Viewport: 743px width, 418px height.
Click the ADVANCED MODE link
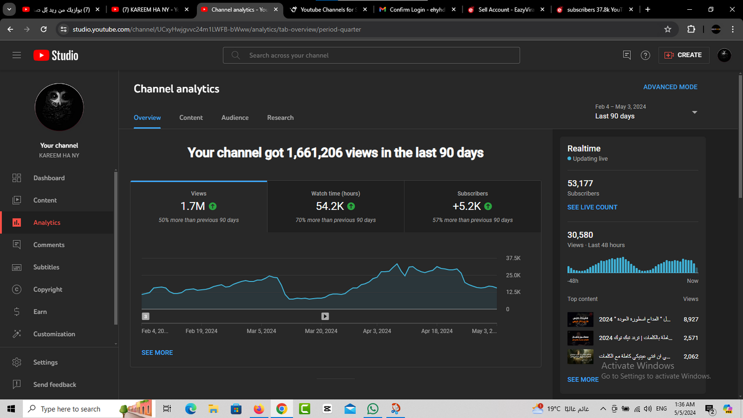click(x=670, y=87)
